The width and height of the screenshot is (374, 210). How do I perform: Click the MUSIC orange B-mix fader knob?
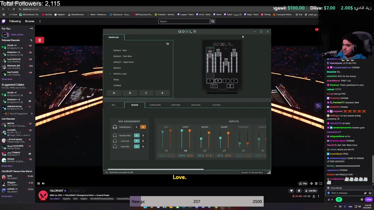[209, 133]
